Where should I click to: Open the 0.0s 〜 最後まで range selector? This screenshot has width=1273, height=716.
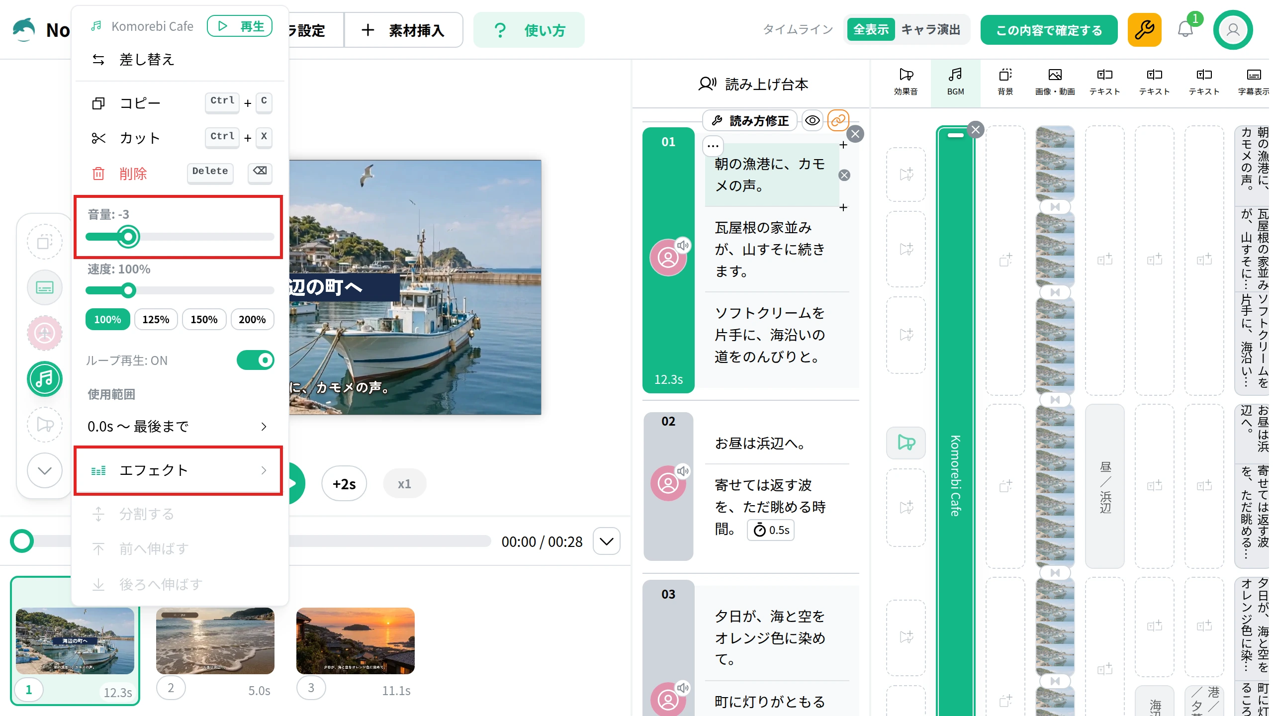(x=178, y=427)
